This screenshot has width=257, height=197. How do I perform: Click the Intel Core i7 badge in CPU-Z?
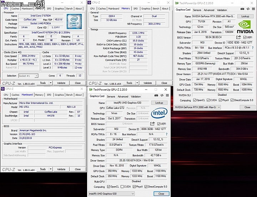(x=74, y=21)
